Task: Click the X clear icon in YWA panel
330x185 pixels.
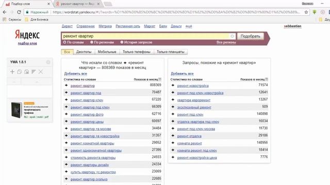Action: [41, 72]
